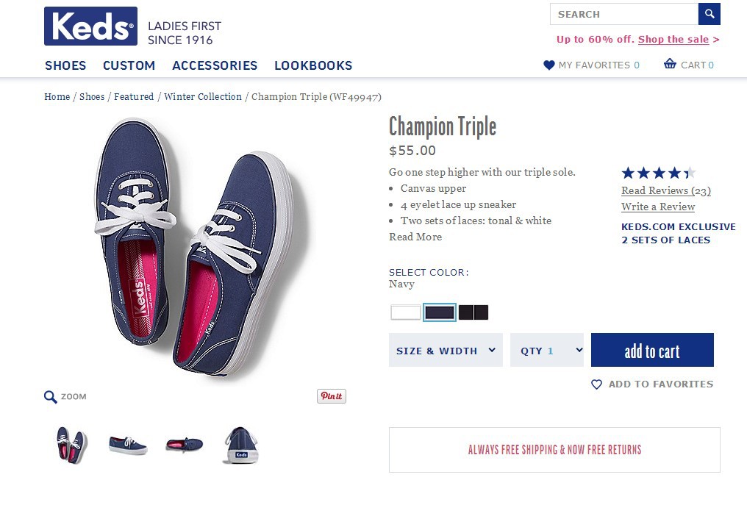Image resolution: width=747 pixels, height=505 pixels.
Task: Click the search input field
Action: (x=623, y=14)
